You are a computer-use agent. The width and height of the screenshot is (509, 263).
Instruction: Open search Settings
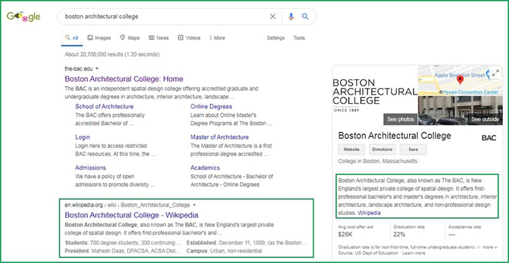[275, 38]
